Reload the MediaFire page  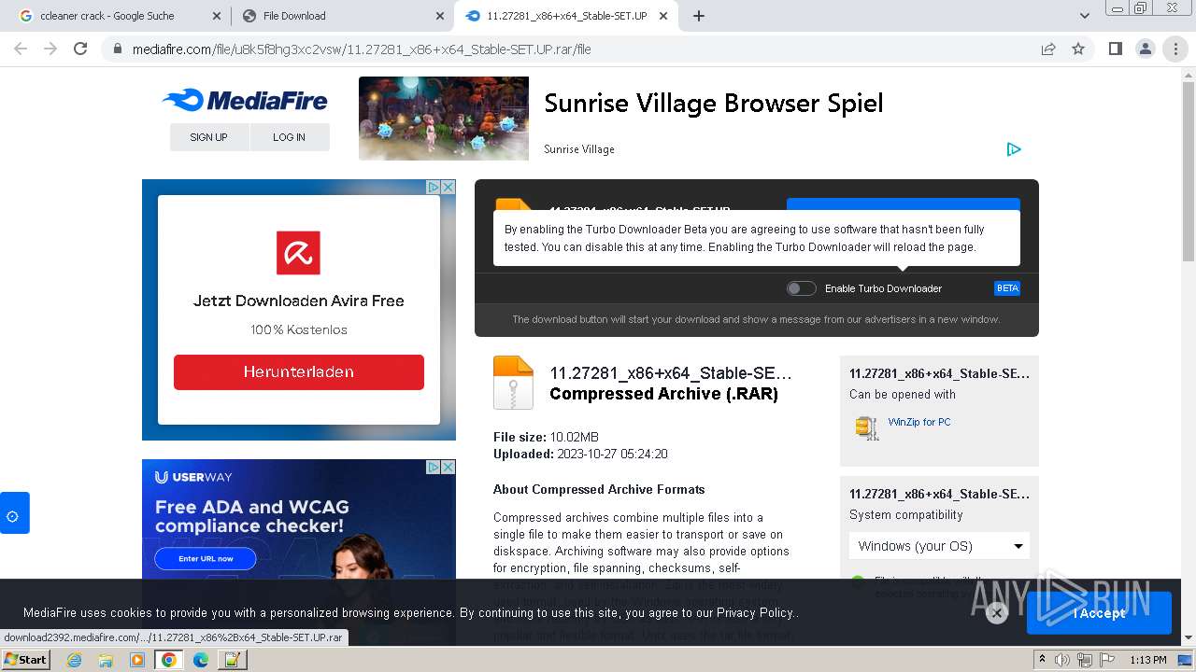point(80,49)
